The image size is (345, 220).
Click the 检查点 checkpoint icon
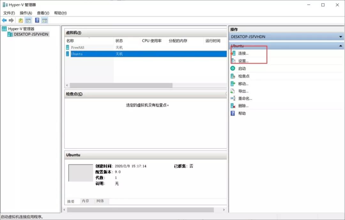233,76
